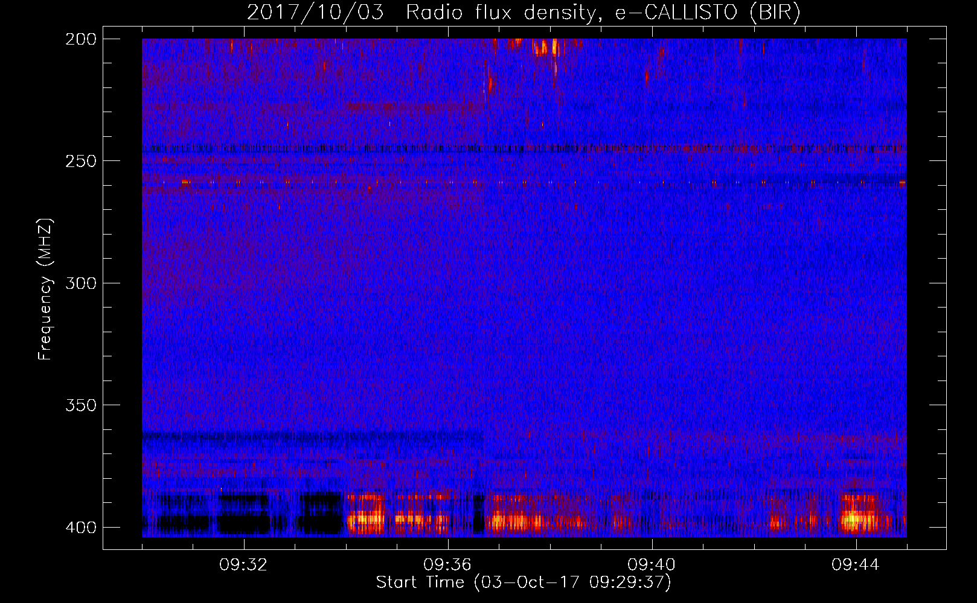
Task: Click the 350 frequency tick label
Action: (81, 405)
